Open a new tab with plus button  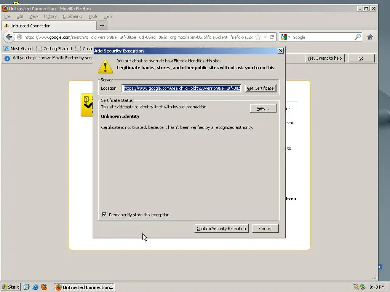pyautogui.click(x=102, y=25)
